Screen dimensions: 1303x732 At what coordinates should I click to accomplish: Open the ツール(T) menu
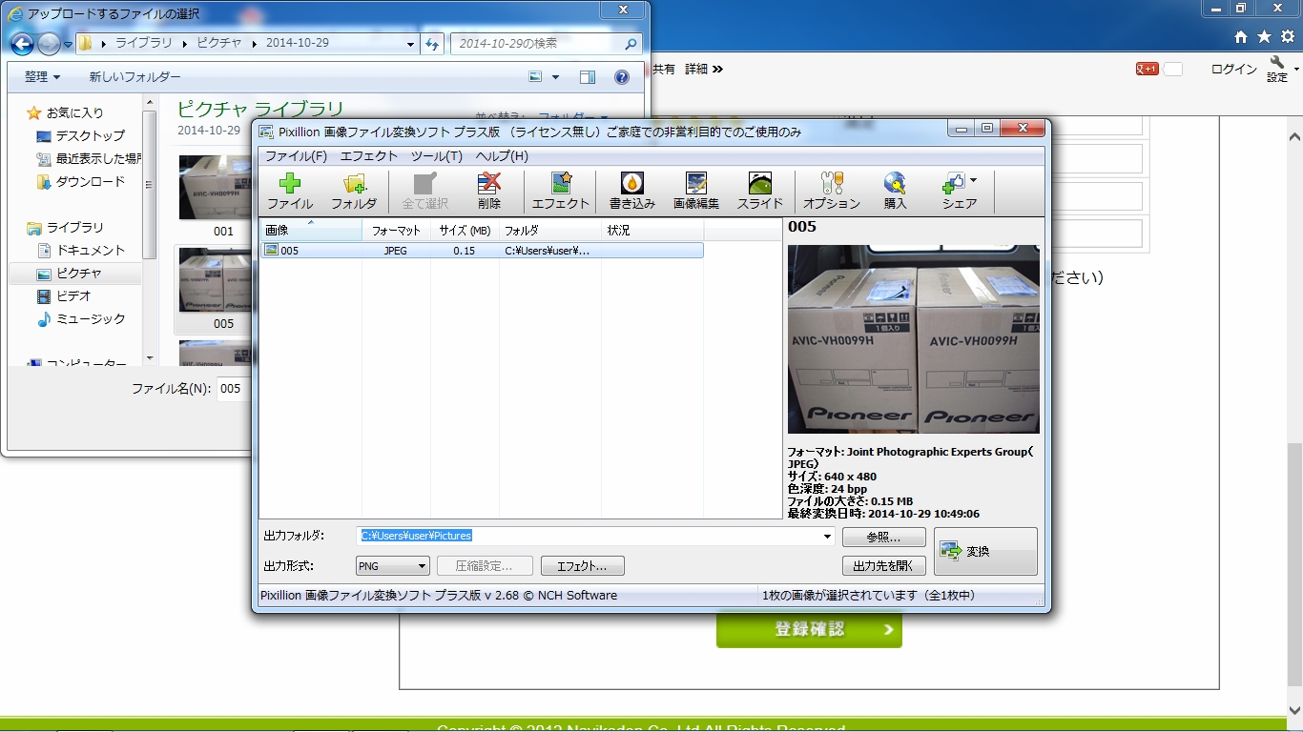click(x=437, y=156)
